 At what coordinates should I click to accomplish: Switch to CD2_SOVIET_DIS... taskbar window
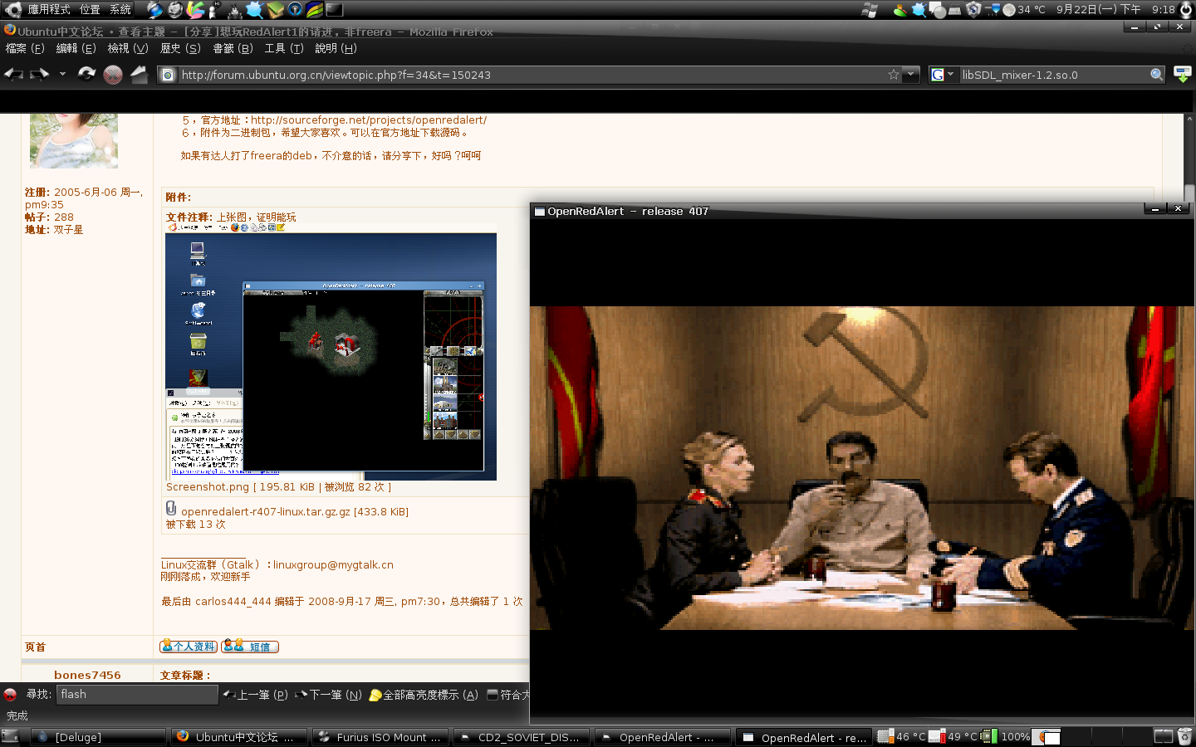521,737
